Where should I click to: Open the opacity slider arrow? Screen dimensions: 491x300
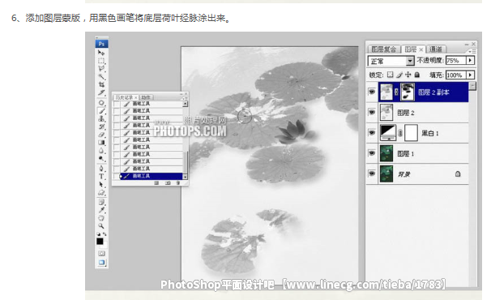point(470,60)
